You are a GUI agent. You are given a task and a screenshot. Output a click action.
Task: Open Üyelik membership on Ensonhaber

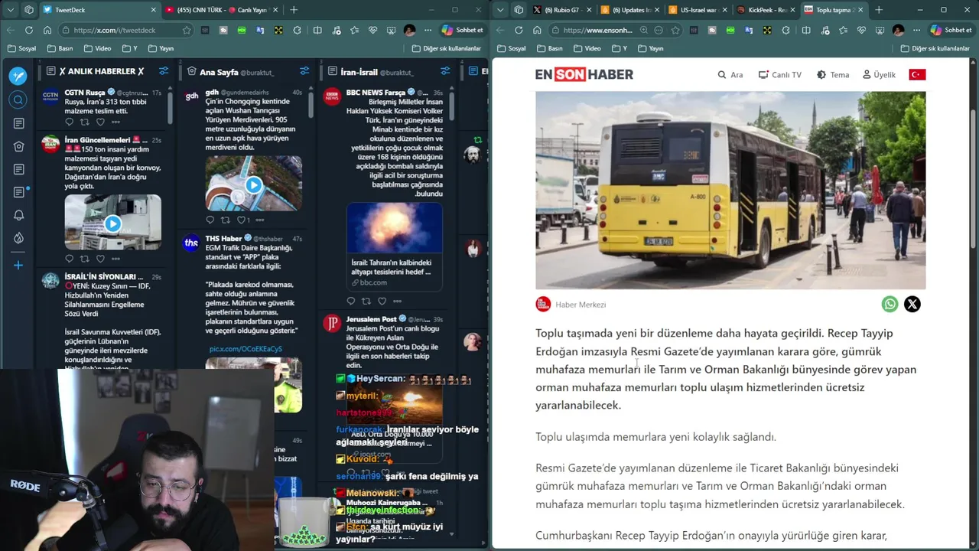(879, 75)
